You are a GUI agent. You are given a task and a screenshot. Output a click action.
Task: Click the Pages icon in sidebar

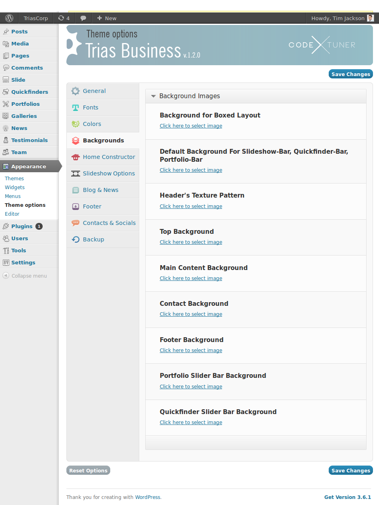tap(6, 56)
